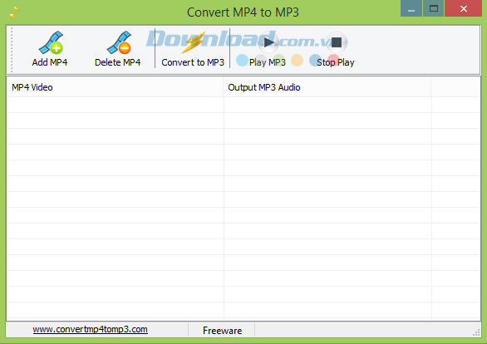Click the Add MP4 text label
The height and width of the screenshot is (344, 487).
pyautogui.click(x=50, y=62)
